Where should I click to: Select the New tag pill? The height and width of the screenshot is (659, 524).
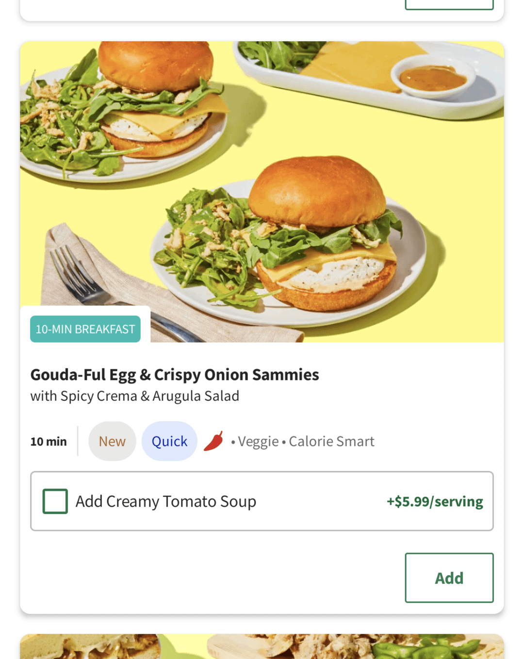[112, 441]
